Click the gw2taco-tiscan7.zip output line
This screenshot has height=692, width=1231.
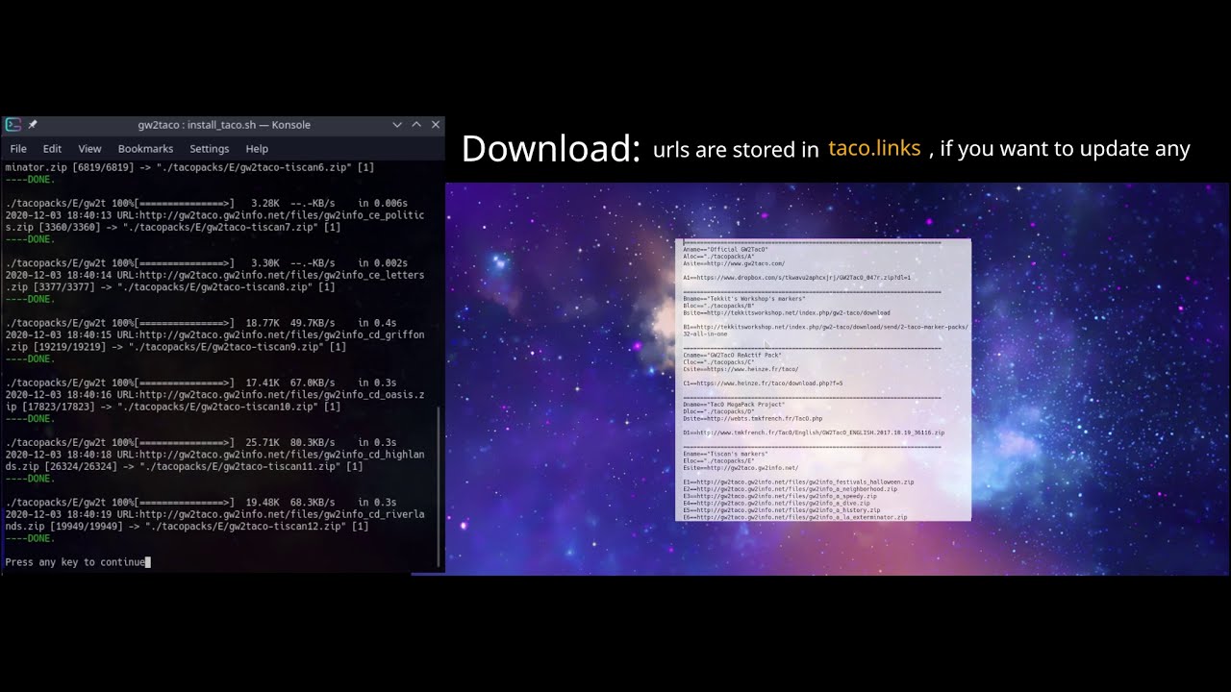point(173,228)
